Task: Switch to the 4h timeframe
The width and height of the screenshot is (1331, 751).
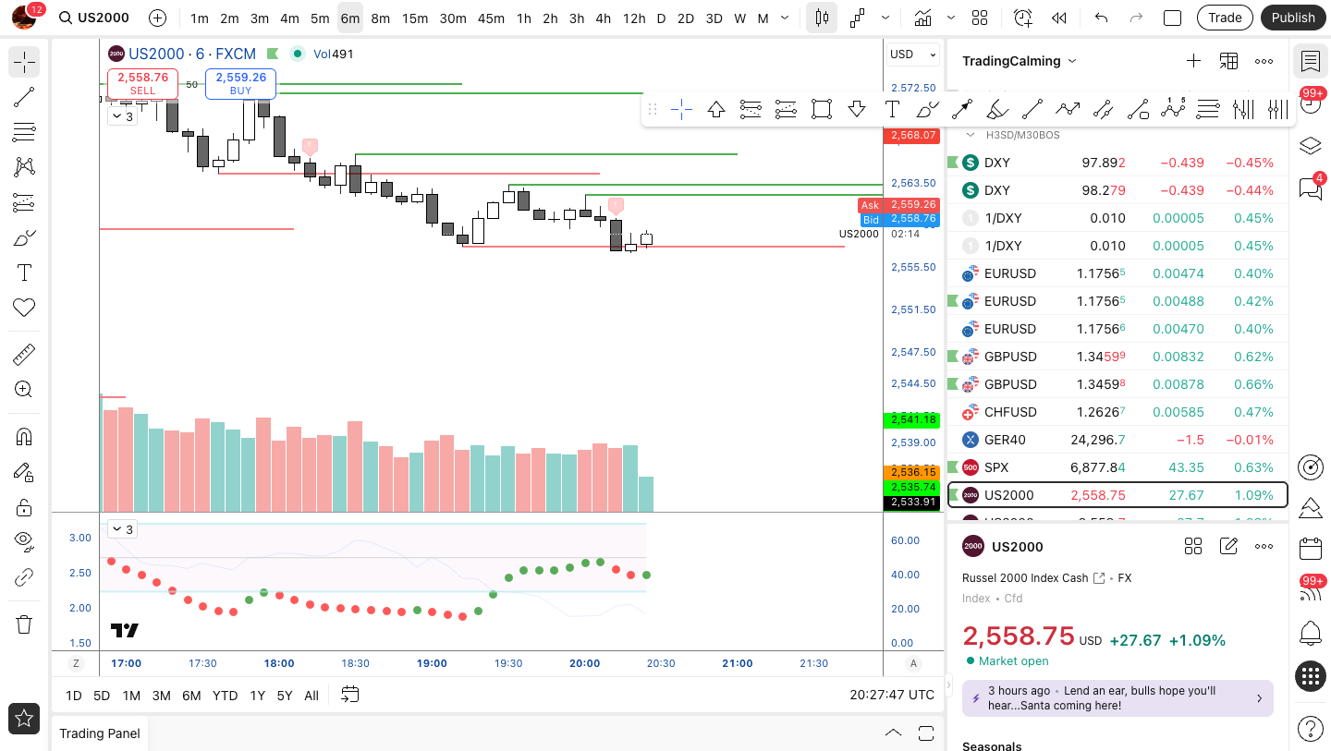Action: 604,18
